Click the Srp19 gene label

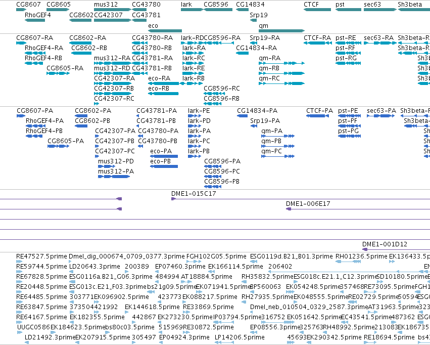tap(259, 15)
